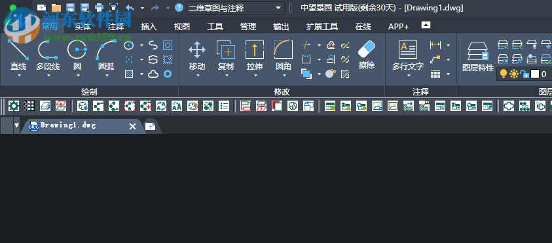This screenshot has width=552, height=243.
Task: Expand the dropdown arrow under 多行文字
Action: point(409,75)
